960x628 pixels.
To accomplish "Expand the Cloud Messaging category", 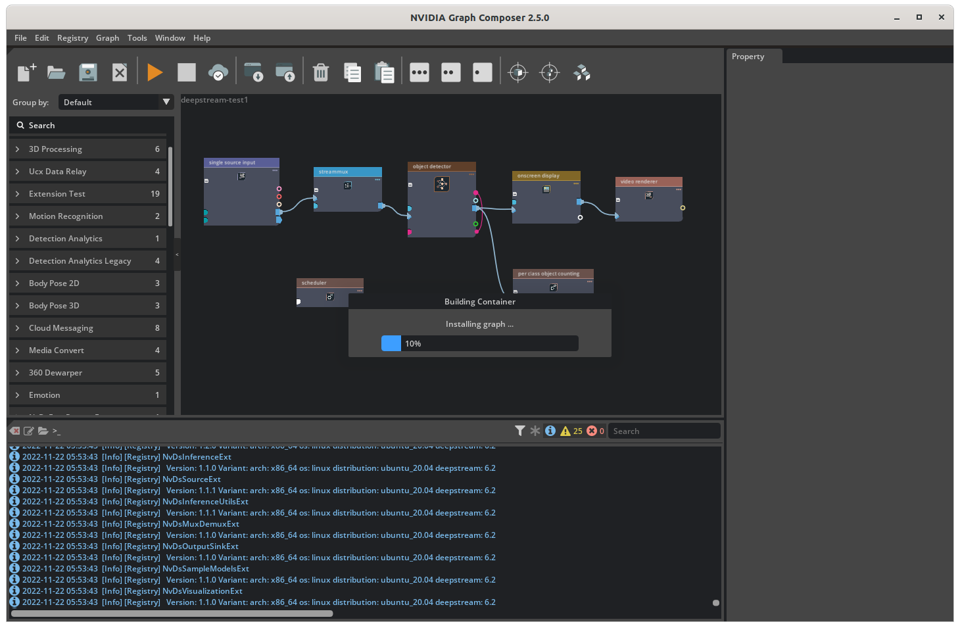I will click(x=88, y=328).
